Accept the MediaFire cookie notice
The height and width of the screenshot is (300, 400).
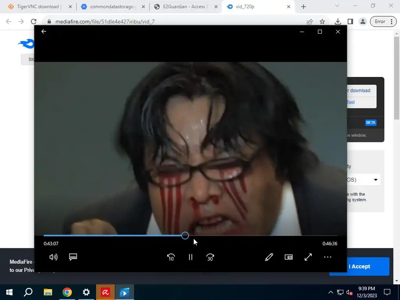[x=359, y=266]
